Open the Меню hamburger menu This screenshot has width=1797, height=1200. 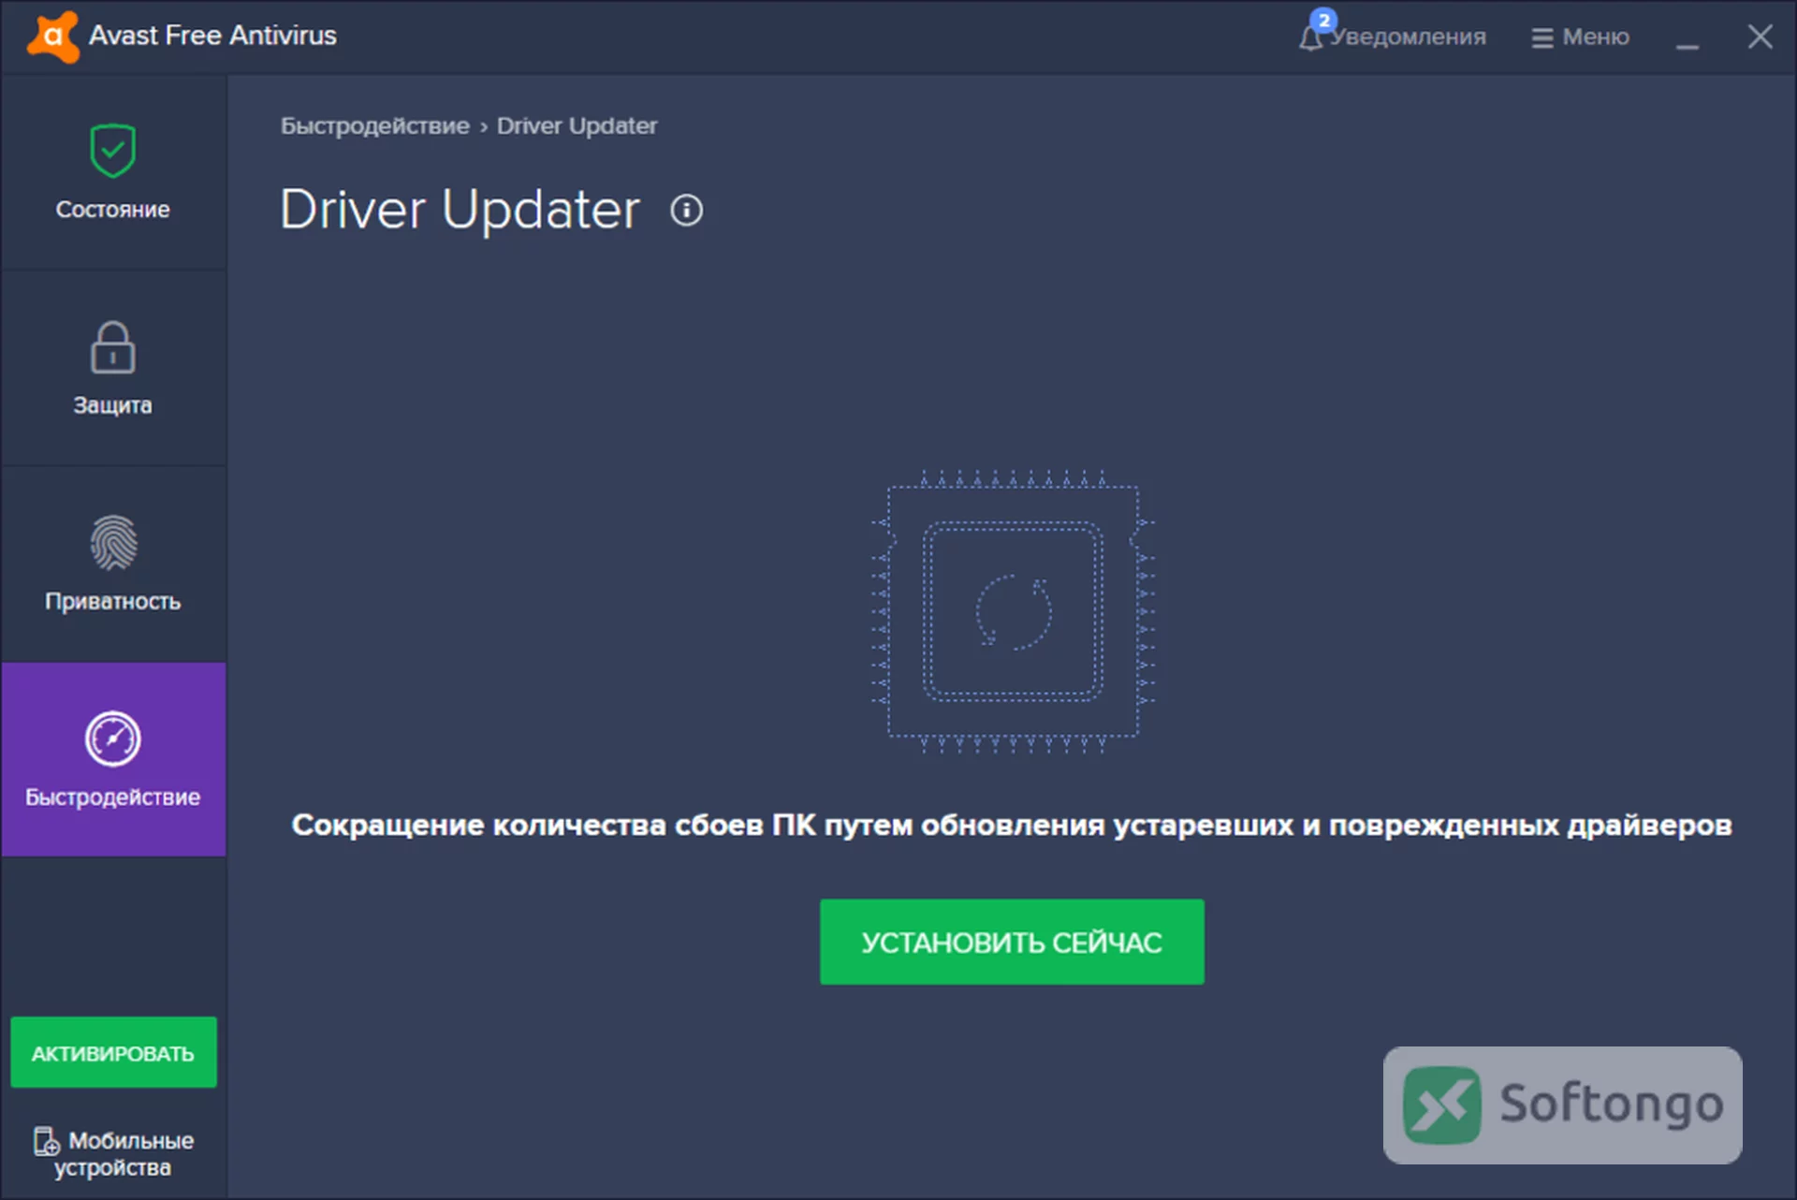1580,37
